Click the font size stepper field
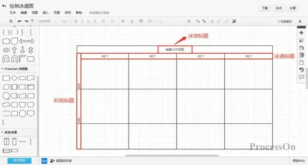308x165 pixels. click(66, 21)
